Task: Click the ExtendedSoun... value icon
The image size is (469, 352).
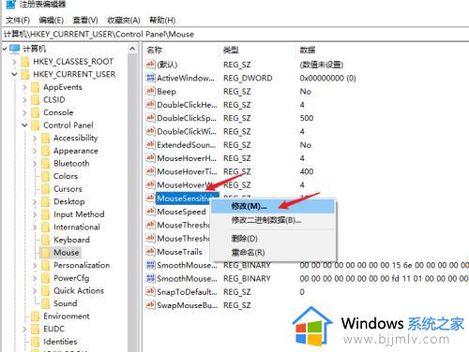Action: (x=150, y=145)
